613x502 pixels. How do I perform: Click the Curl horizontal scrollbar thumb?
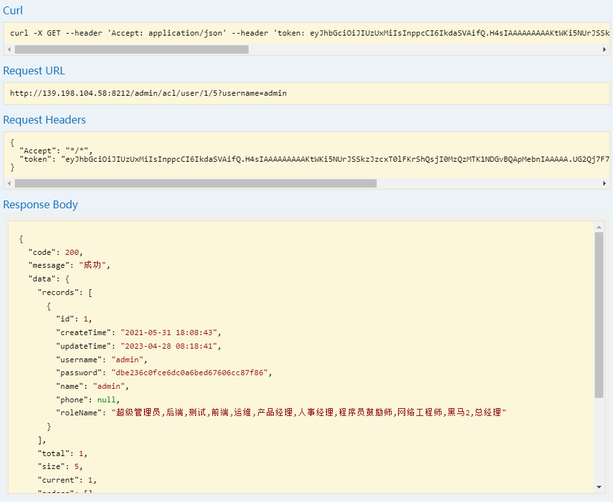(131, 50)
